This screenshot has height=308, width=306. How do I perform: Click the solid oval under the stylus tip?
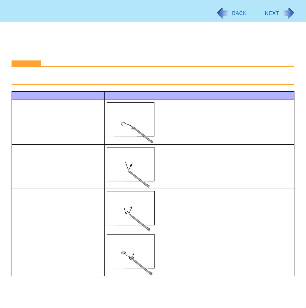pyautogui.click(x=132, y=258)
